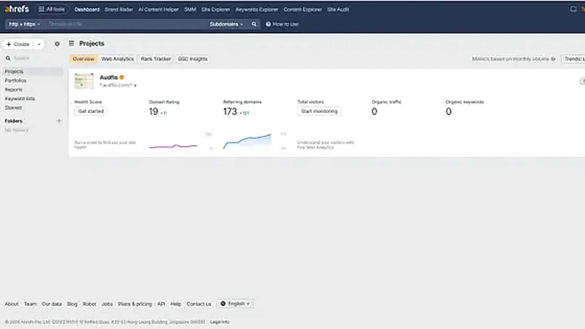Viewport: 585px width, 329px height.
Task: Open Site Audit
Action: [x=338, y=9]
